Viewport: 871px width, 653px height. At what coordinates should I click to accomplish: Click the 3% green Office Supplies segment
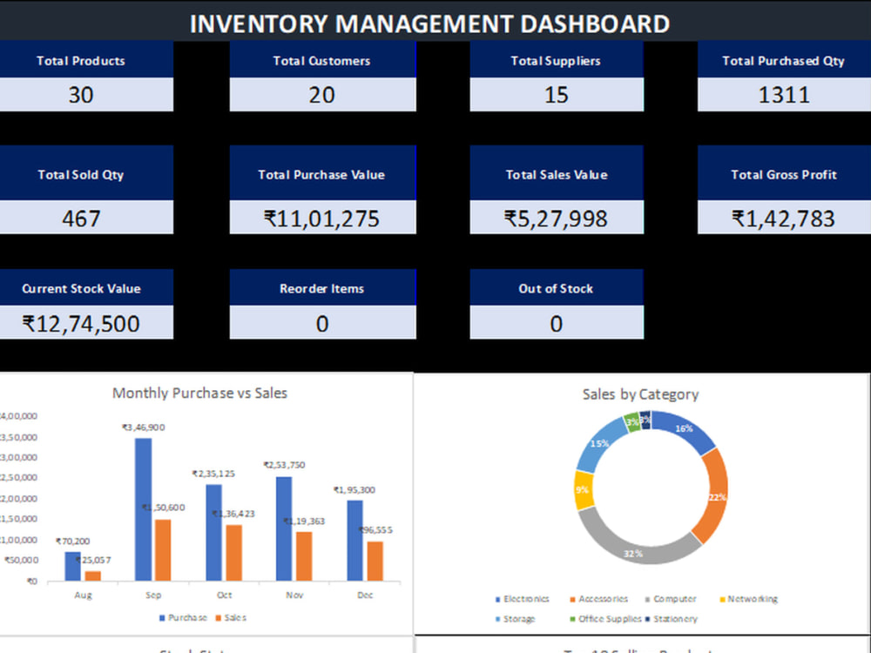[632, 422]
